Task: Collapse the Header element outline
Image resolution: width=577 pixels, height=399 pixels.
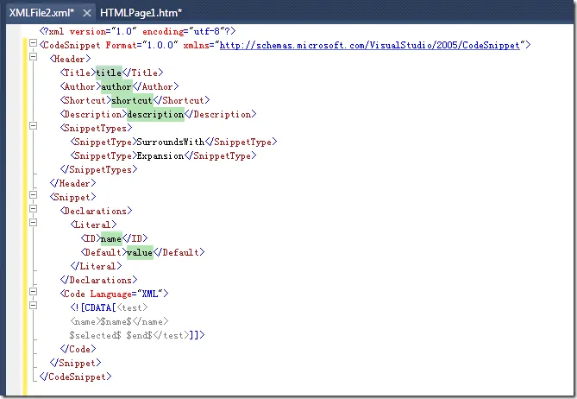Action: point(34,58)
